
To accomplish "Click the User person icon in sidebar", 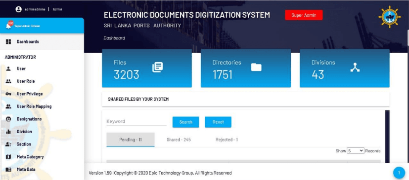I will click(8, 69).
